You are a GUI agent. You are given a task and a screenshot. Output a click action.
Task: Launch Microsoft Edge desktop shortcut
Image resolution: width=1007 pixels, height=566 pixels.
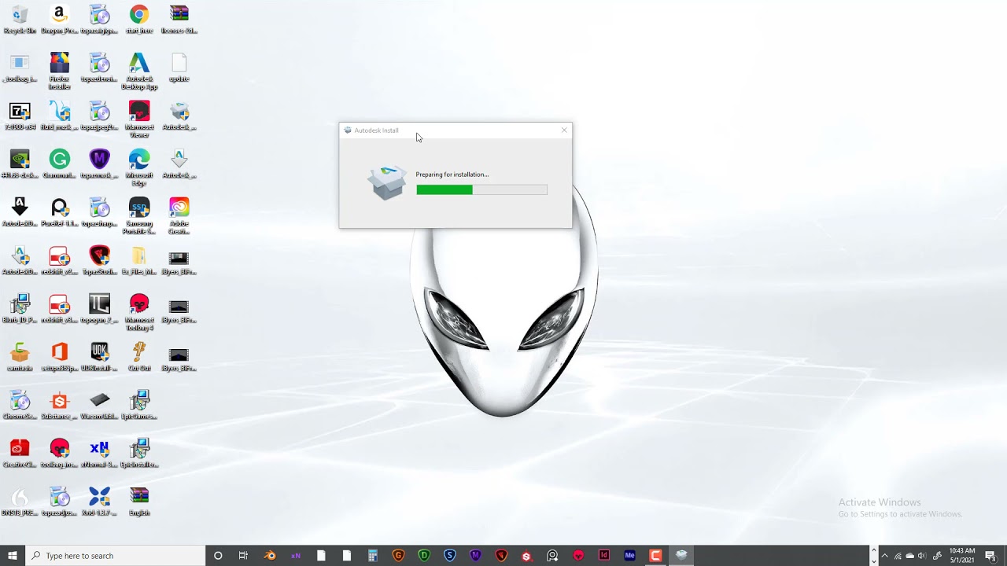click(x=139, y=167)
